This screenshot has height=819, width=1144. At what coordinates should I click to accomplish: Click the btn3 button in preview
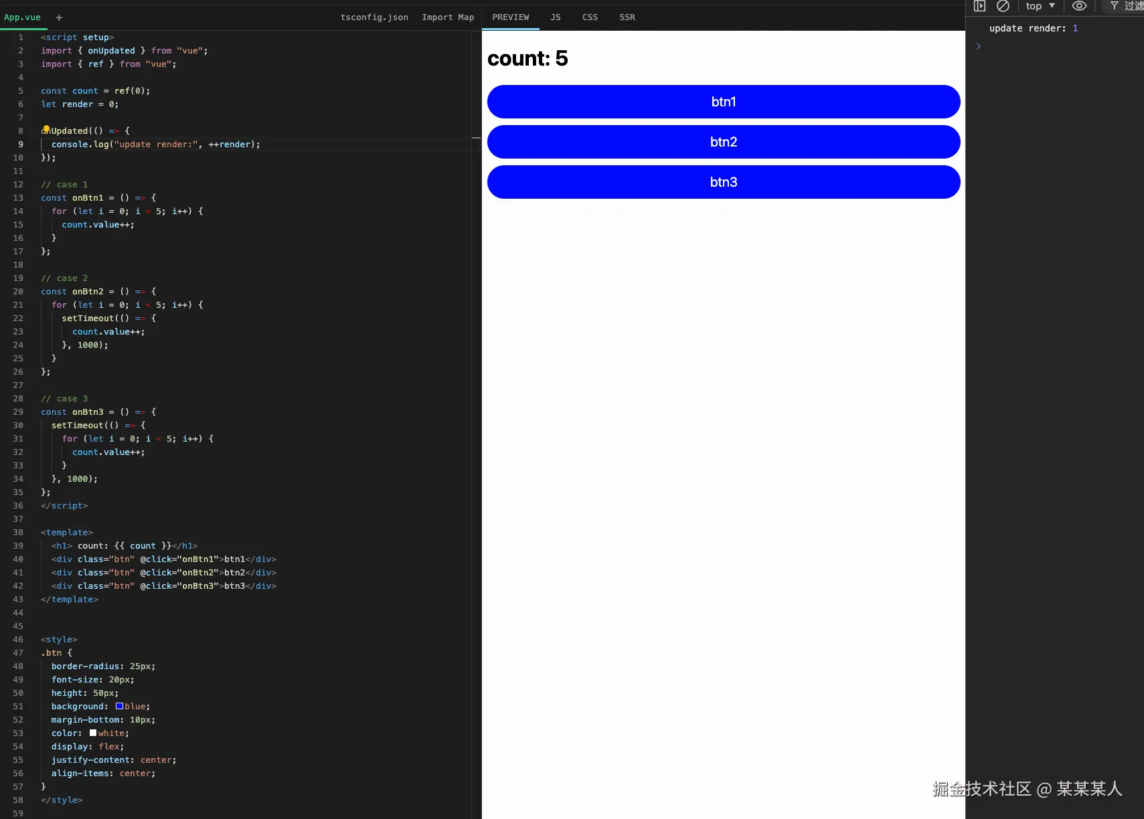[724, 182]
